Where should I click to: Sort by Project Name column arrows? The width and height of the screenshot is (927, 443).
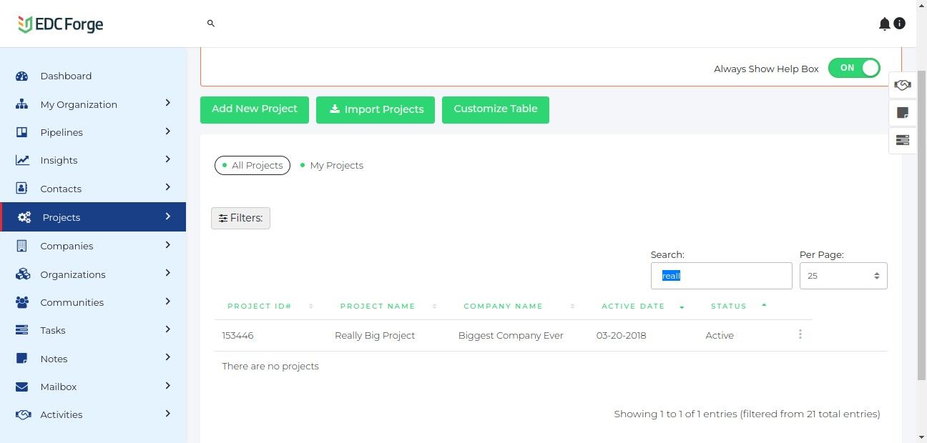coord(434,306)
